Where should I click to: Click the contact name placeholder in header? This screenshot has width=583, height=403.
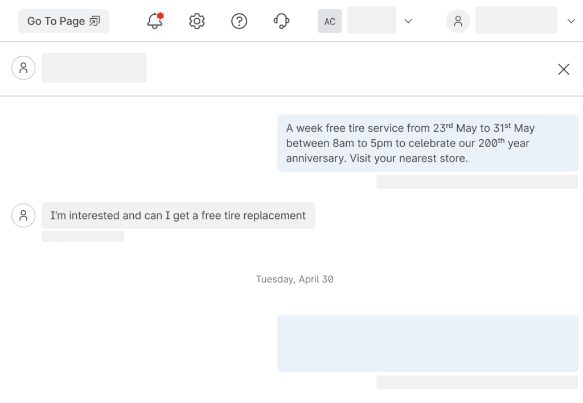click(94, 68)
